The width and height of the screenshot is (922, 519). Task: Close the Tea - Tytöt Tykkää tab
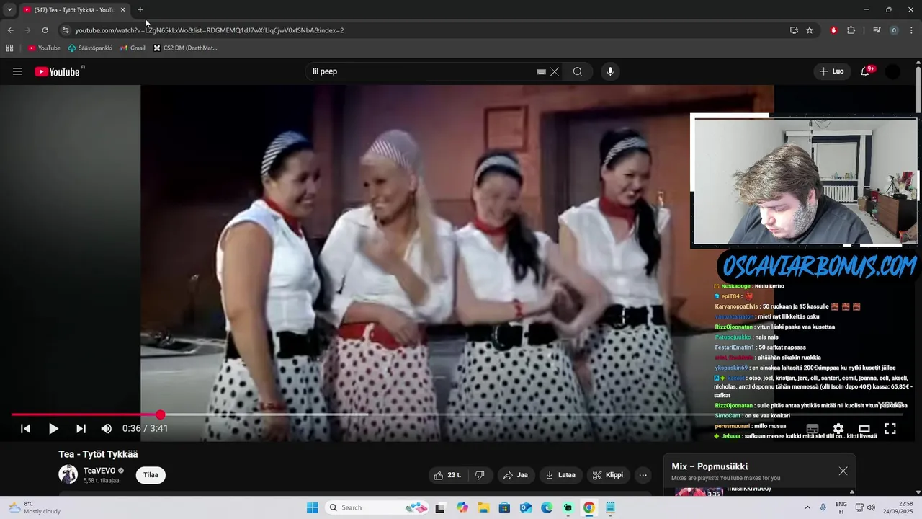pos(122,9)
